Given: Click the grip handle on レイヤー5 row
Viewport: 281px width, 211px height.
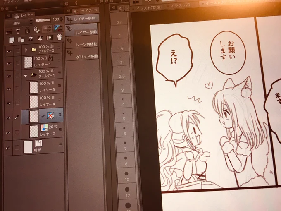Looking at the screenshot, I should [60, 86].
